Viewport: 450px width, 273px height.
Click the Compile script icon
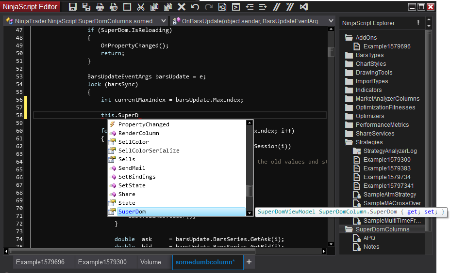pyautogui.click(x=235, y=7)
